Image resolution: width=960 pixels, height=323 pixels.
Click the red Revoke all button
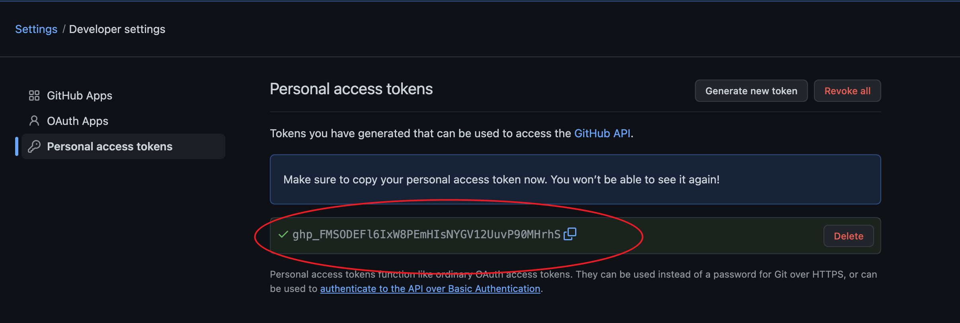(847, 91)
